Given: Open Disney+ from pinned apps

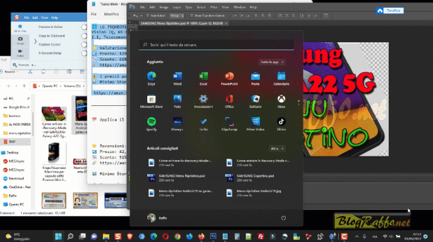Looking at the screenshot, I should point(177,124).
